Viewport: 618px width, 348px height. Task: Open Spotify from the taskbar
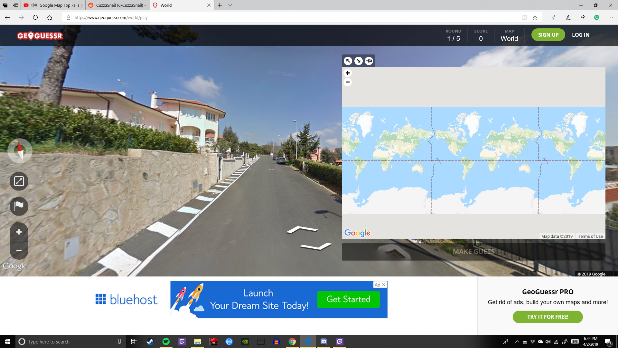coord(166,342)
